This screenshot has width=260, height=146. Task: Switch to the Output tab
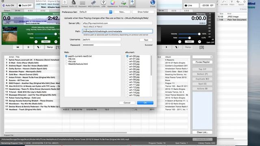pyautogui.click(x=7, y=11)
